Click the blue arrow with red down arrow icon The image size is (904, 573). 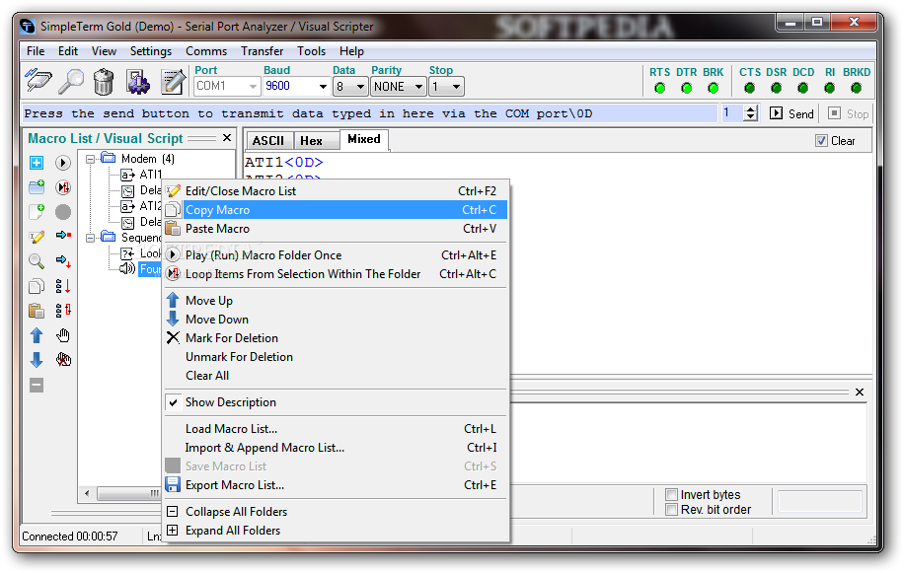point(63,261)
